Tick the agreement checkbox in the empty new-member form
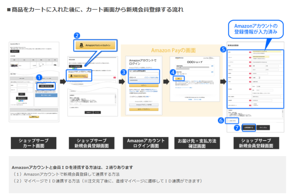290x196 pixels. coord(70,108)
